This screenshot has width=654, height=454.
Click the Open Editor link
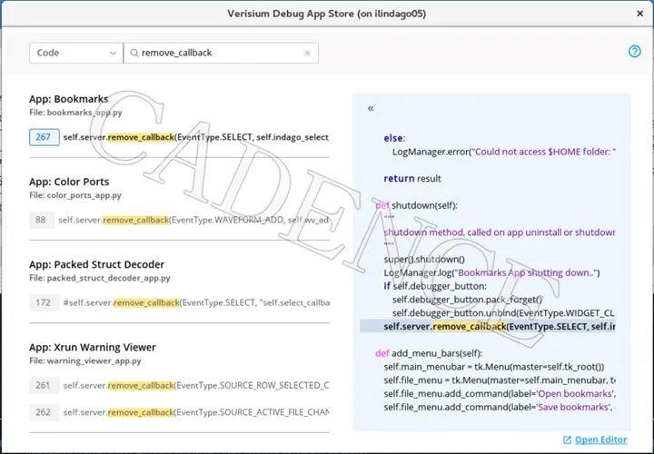tap(600, 439)
